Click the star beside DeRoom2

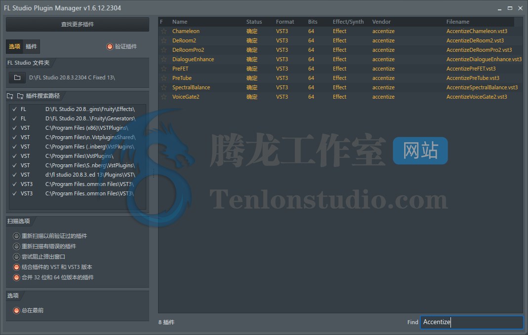coord(163,40)
